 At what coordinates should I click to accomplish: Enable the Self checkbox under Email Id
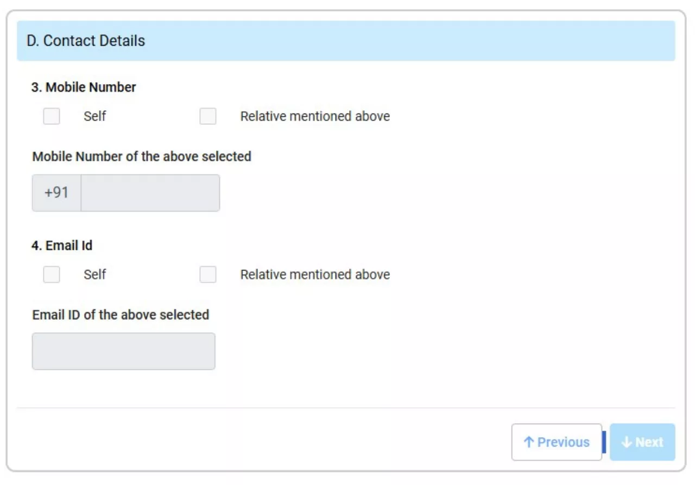pos(52,275)
